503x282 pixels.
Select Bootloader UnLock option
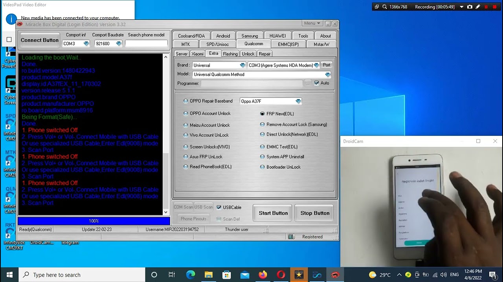click(280, 167)
